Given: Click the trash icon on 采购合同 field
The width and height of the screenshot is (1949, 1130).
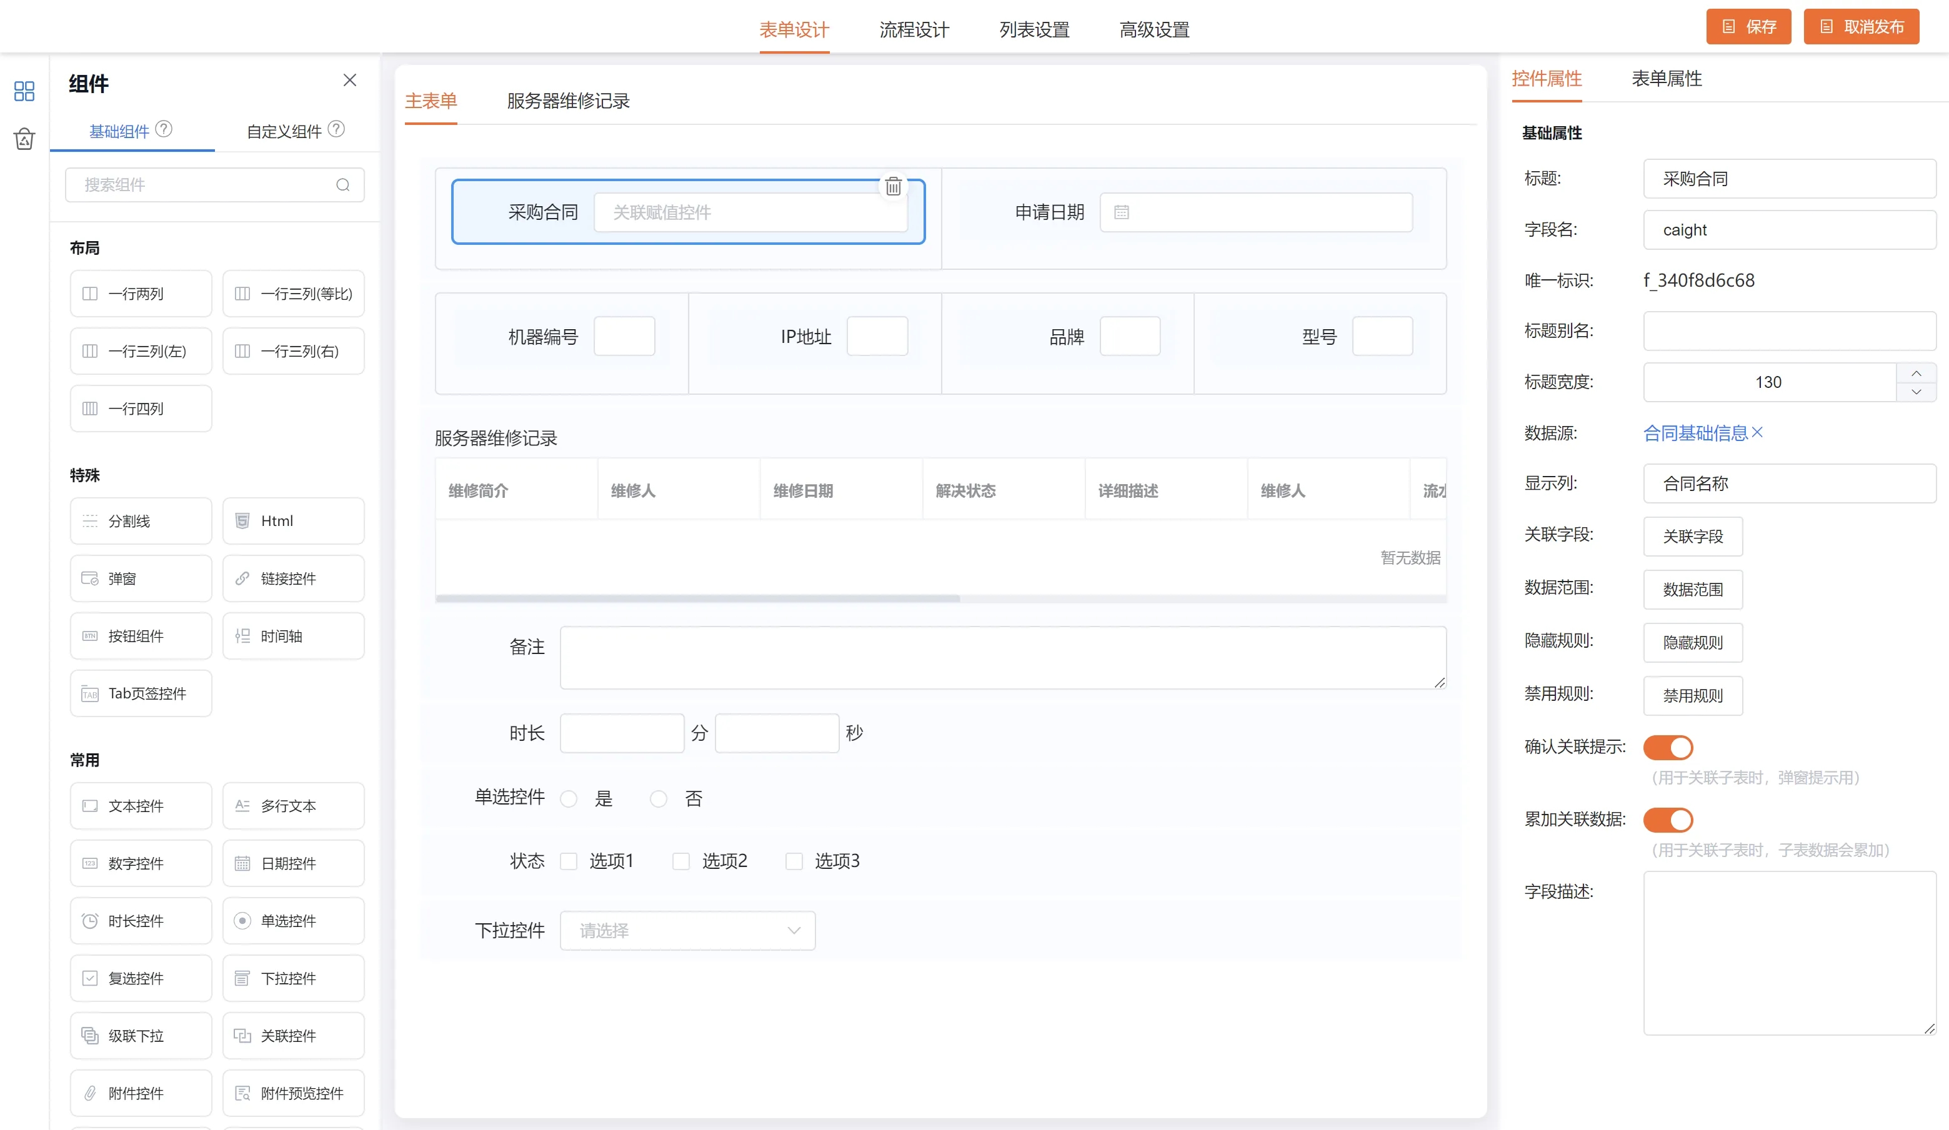Looking at the screenshot, I should (894, 186).
